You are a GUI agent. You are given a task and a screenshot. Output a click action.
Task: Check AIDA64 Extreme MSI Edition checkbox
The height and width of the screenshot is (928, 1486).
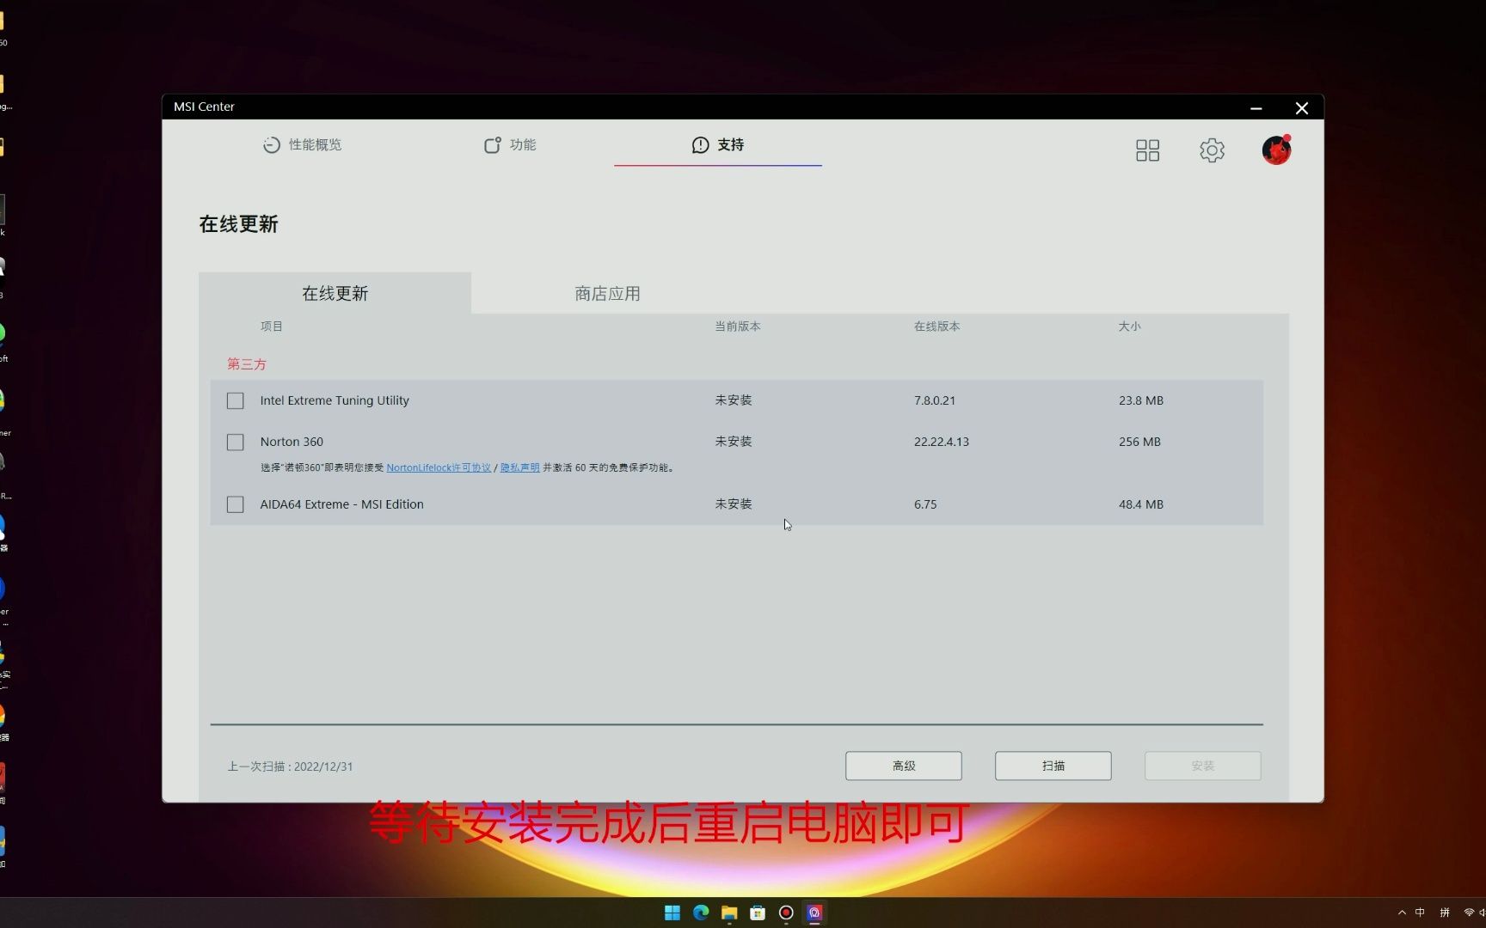(235, 504)
